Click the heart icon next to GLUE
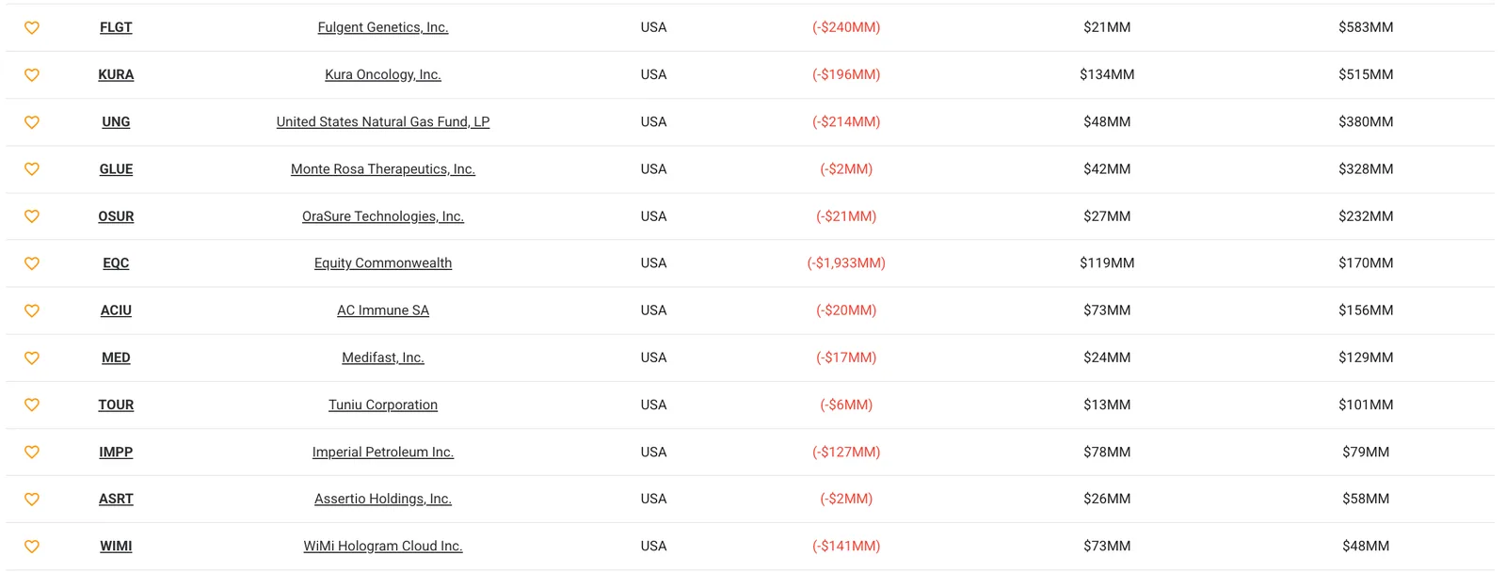Viewport: 1506px width, 572px height. pyautogui.click(x=31, y=168)
